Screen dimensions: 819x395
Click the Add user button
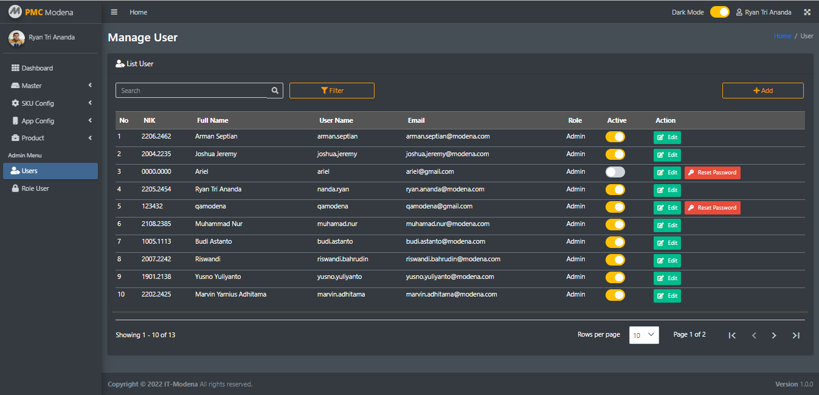point(763,91)
